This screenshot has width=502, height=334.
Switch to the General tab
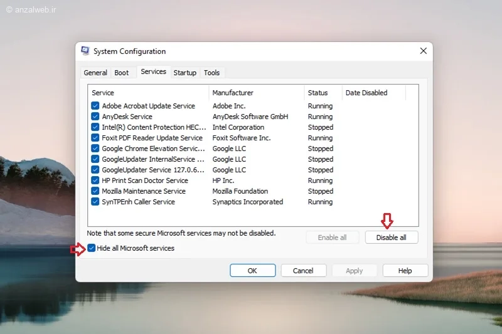95,73
